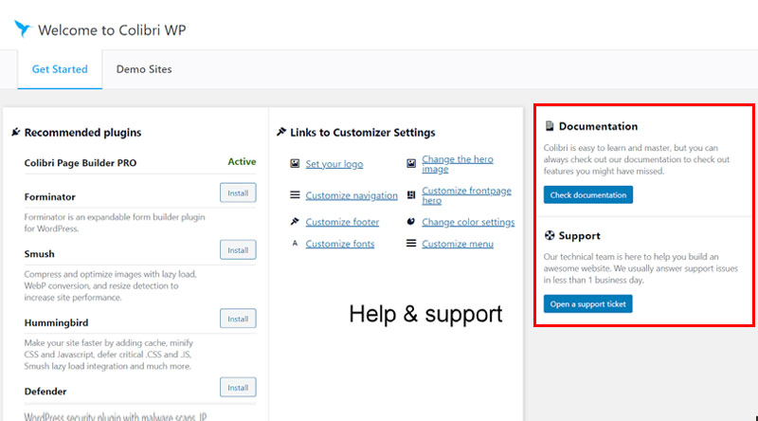
Task: Click the Hummingbird plugin name
Action: [56, 322]
